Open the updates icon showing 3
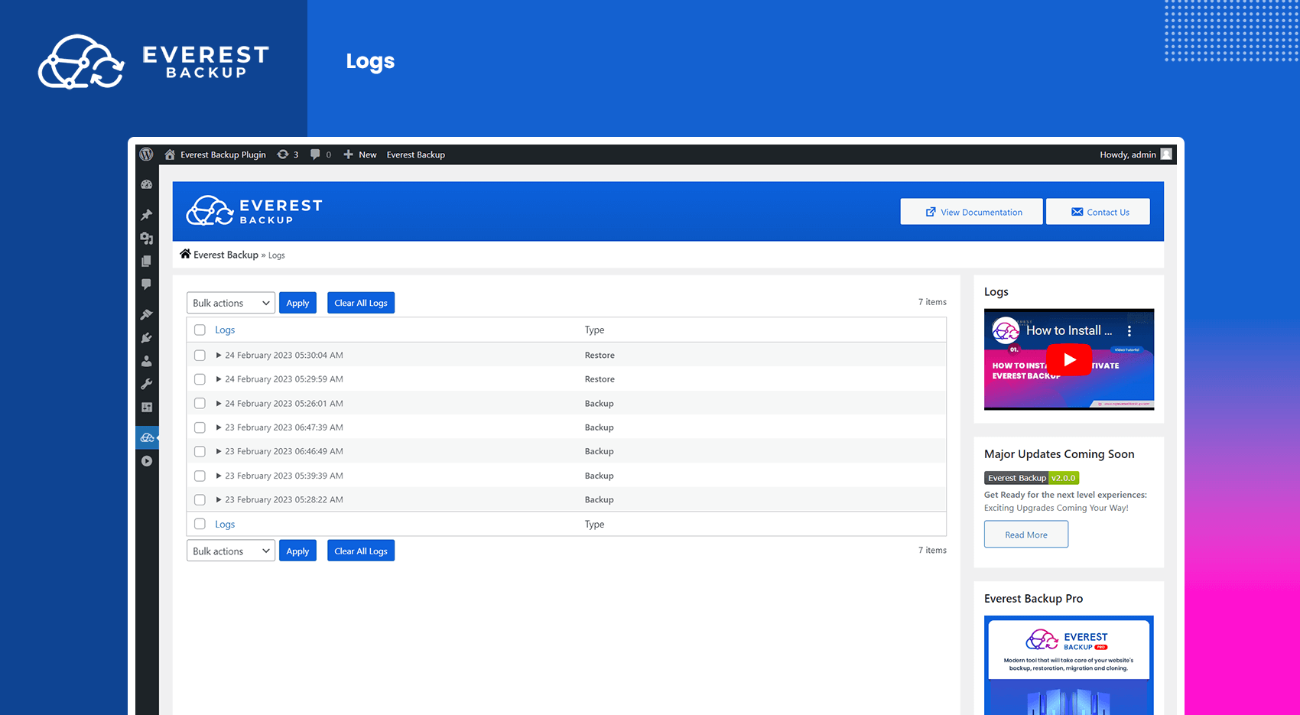 283,154
